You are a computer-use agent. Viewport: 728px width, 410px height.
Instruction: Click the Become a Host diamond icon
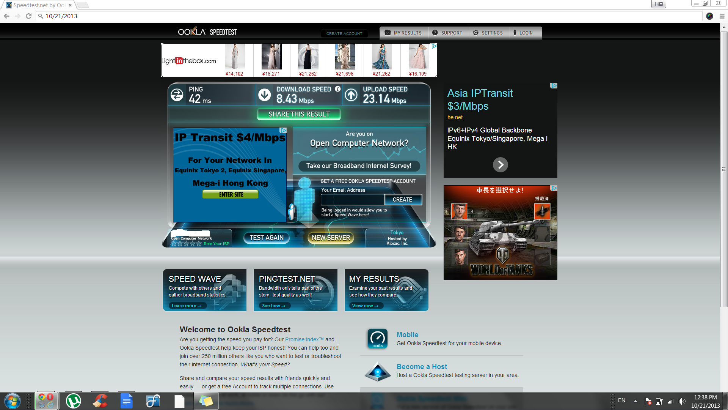coord(377,372)
